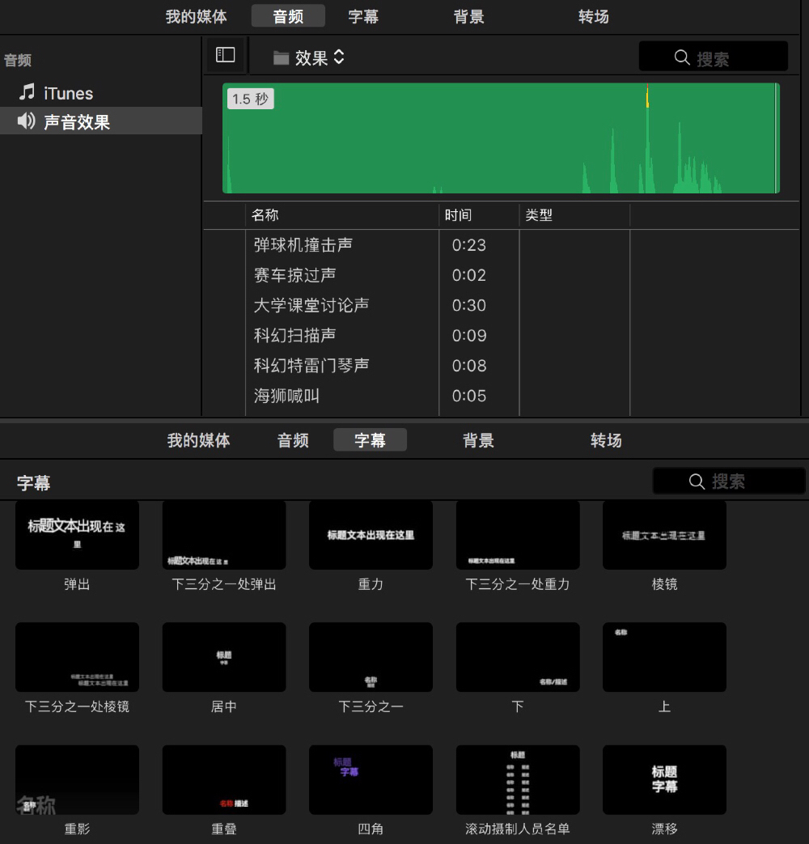This screenshot has width=809, height=844.
Task: Pick the 滚动摄制人员名单 title style
Action: click(518, 780)
